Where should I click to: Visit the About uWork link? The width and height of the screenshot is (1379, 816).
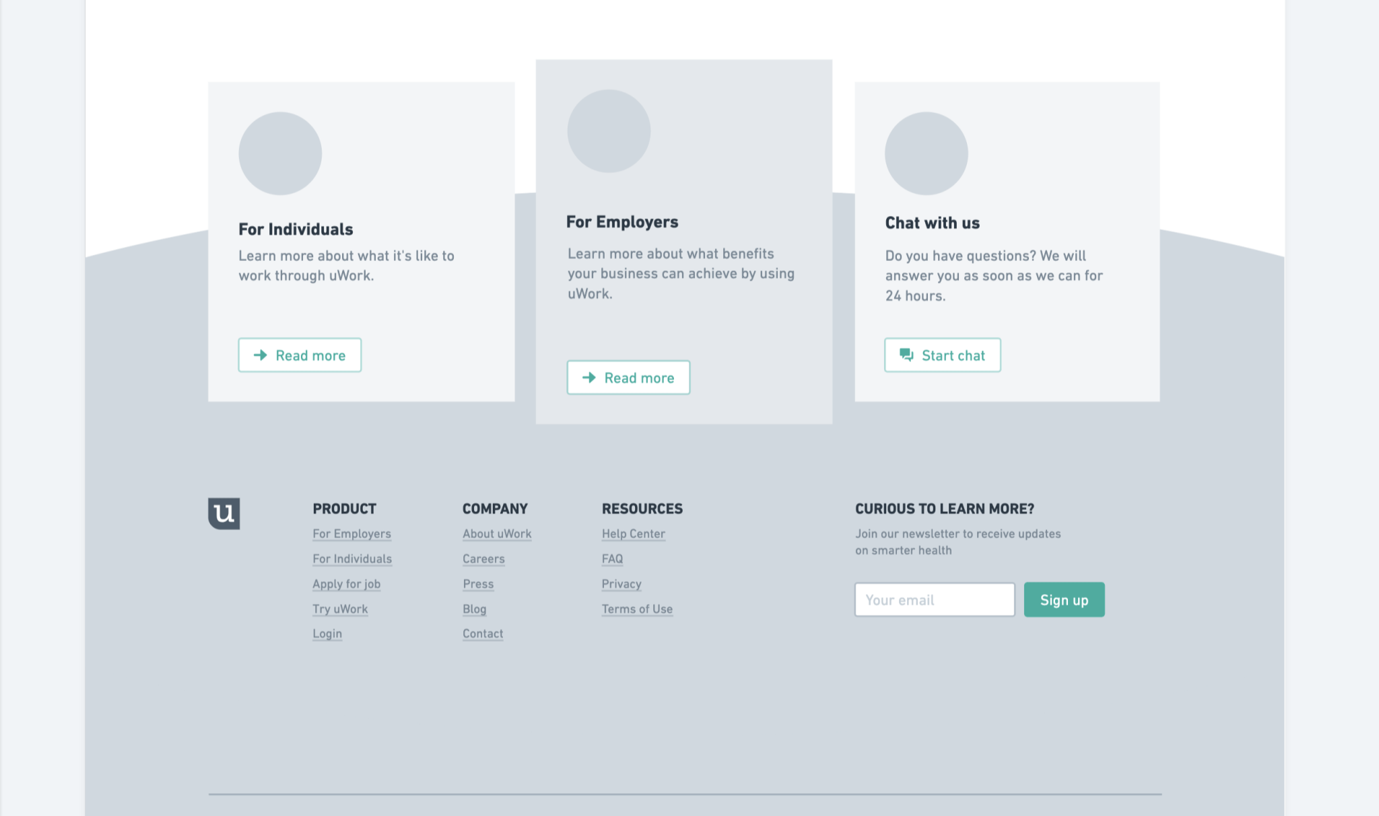[x=497, y=533]
